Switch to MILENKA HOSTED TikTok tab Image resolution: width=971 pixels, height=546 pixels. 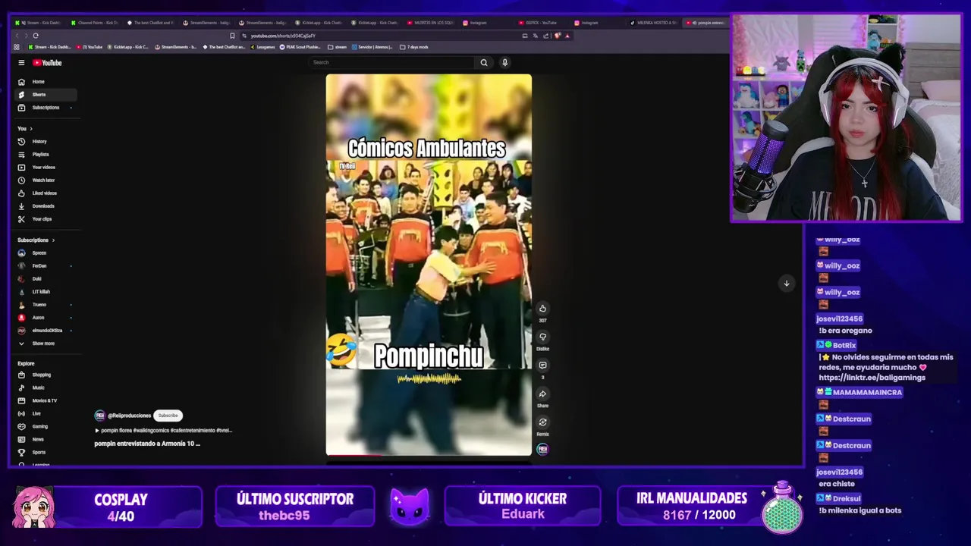pyautogui.click(x=654, y=23)
